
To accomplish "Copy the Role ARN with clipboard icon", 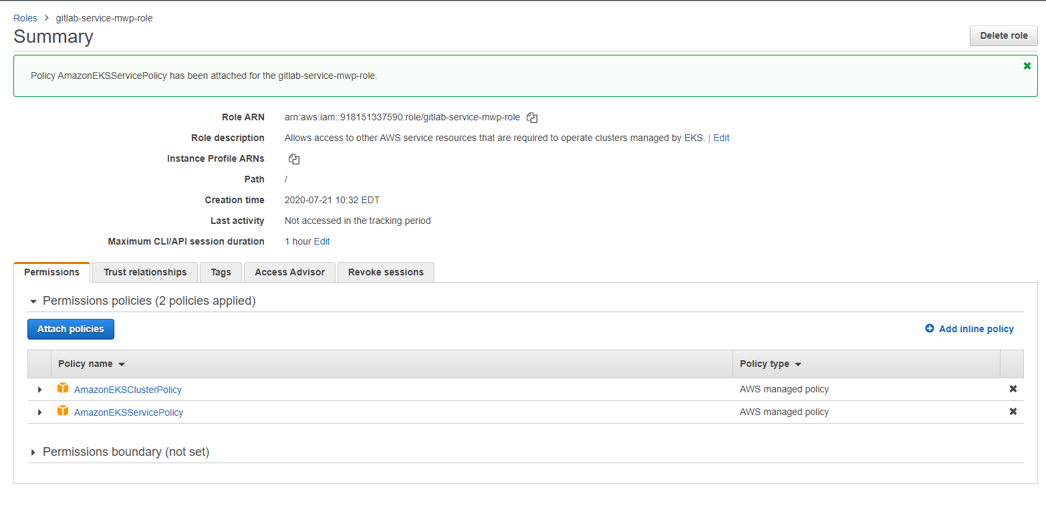I will 532,118.
